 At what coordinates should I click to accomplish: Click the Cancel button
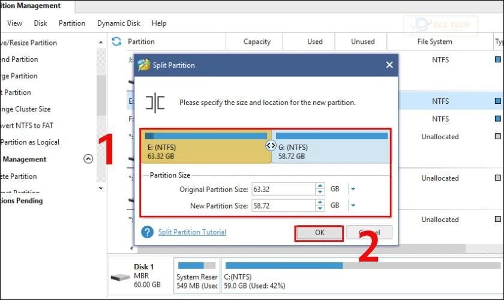point(370,232)
